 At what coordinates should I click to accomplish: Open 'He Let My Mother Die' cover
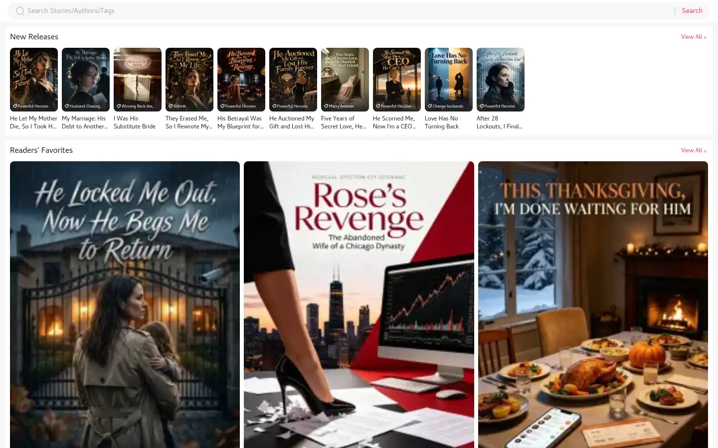point(34,80)
